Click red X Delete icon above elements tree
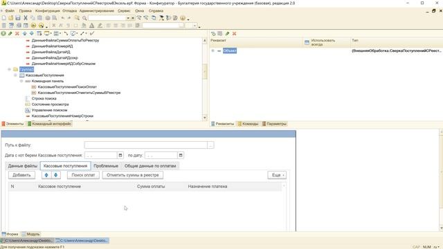 17,33
